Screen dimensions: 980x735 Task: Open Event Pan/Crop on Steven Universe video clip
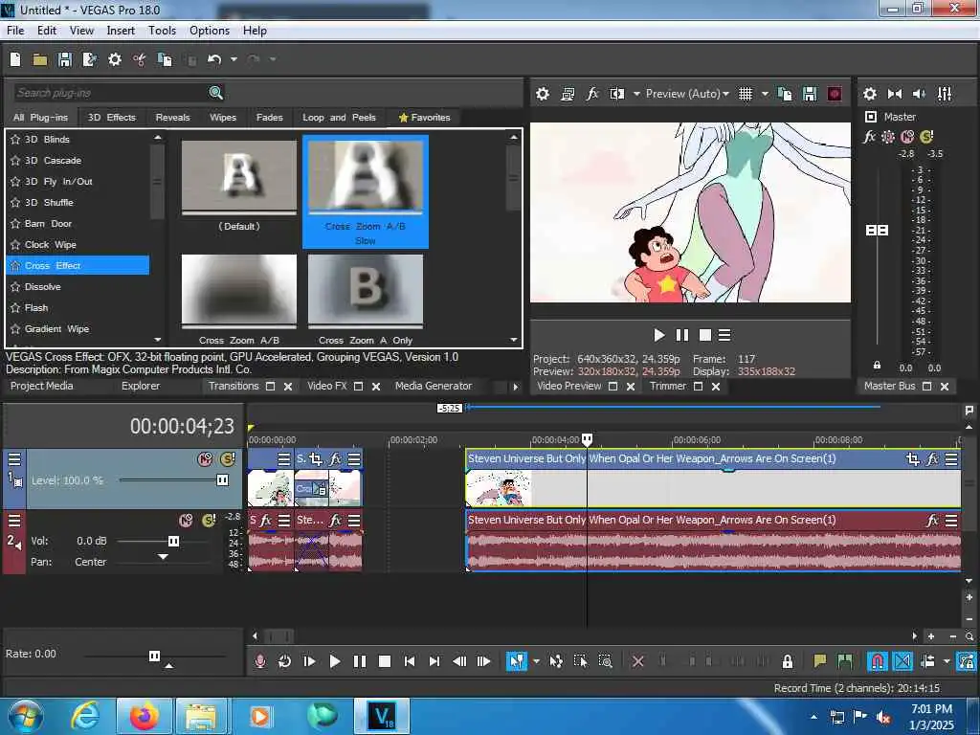(912, 459)
